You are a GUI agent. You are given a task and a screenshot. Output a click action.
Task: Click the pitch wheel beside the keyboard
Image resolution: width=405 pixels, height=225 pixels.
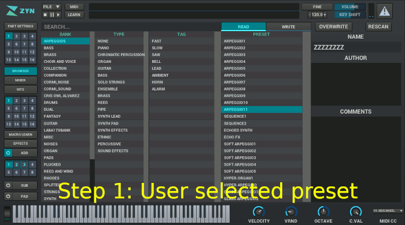8,213
